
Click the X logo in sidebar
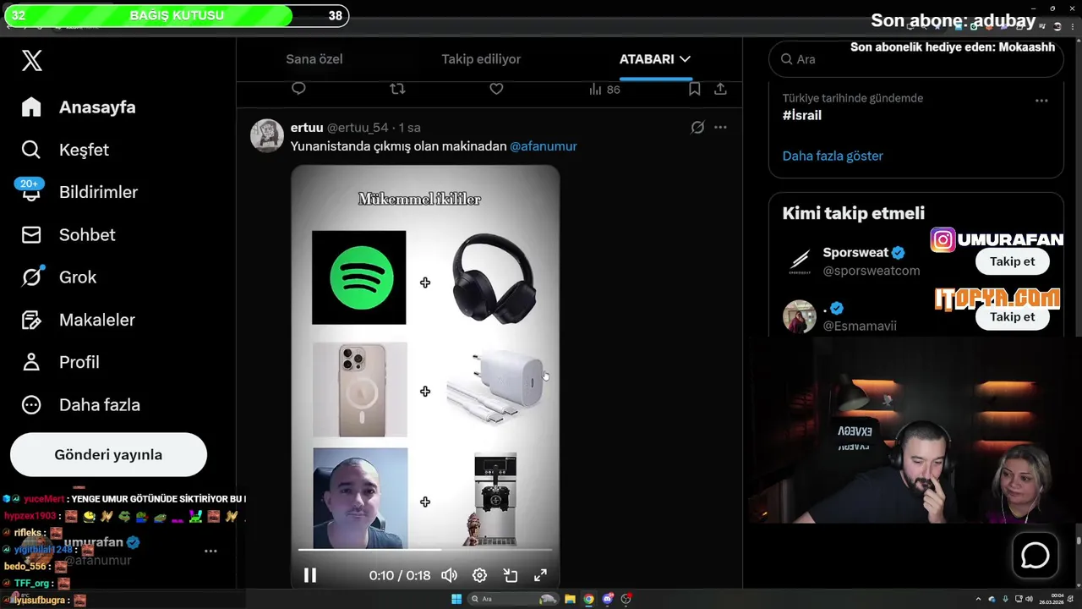pos(31,61)
